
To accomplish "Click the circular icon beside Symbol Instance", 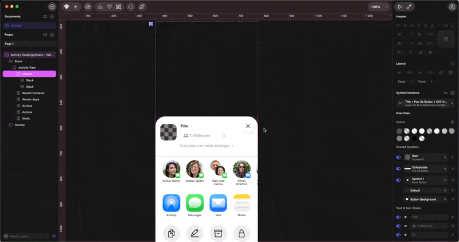I will (452, 93).
